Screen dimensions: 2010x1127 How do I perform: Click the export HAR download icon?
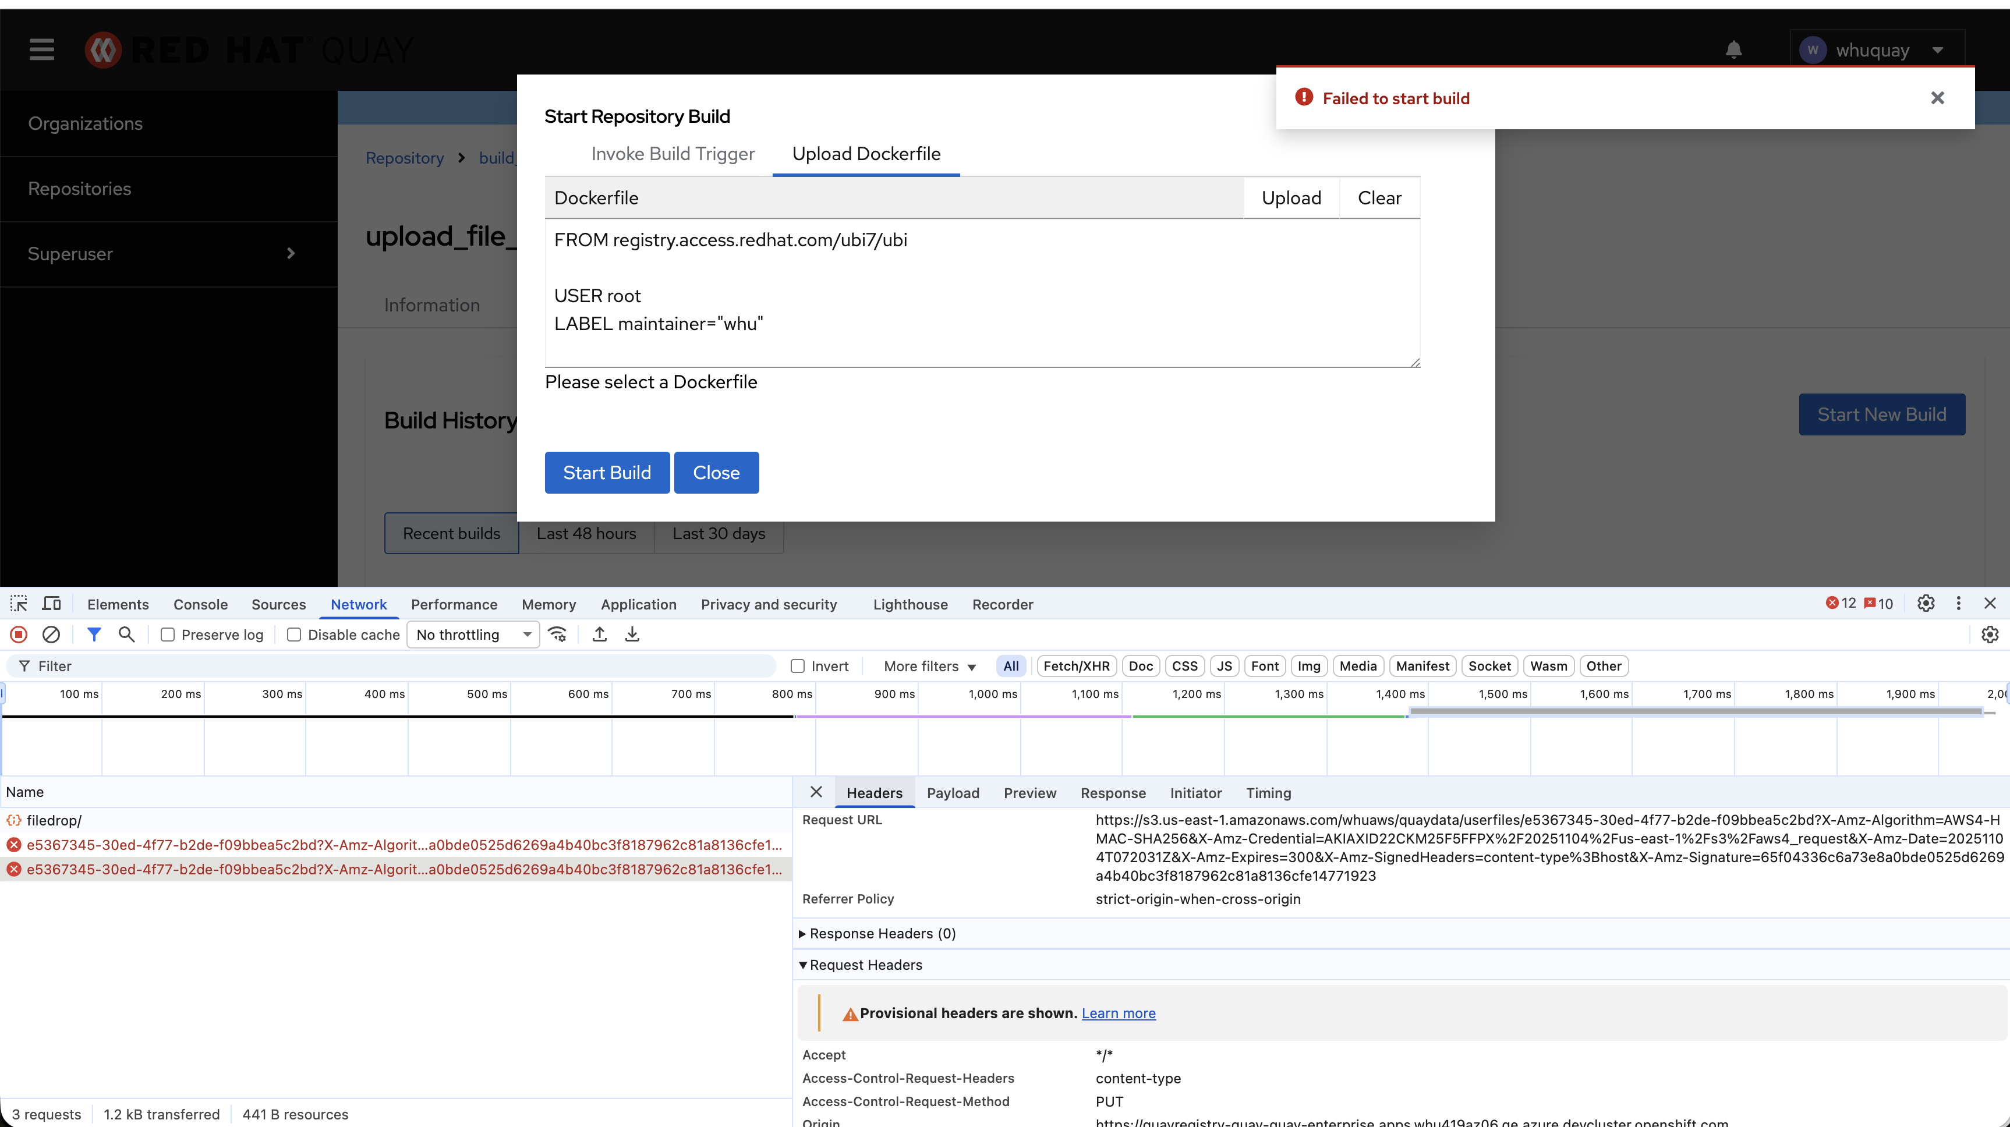coord(632,635)
